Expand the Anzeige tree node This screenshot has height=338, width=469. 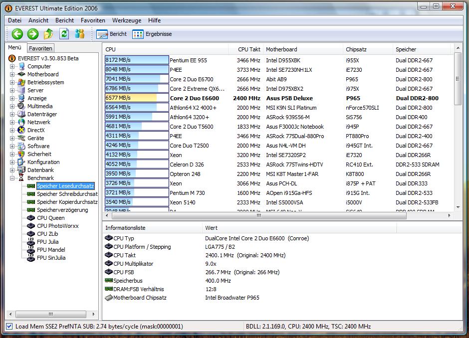pyautogui.click(x=12, y=98)
